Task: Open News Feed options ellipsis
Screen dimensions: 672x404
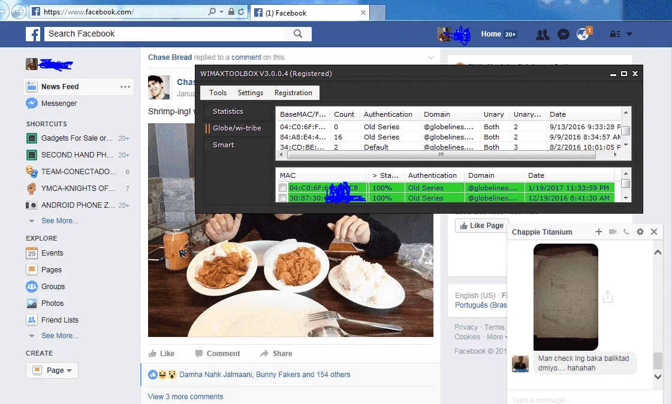Action: tap(125, 87)
